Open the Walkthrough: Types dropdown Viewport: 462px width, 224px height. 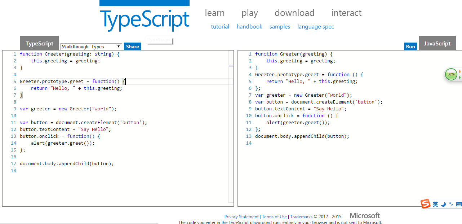91,47
